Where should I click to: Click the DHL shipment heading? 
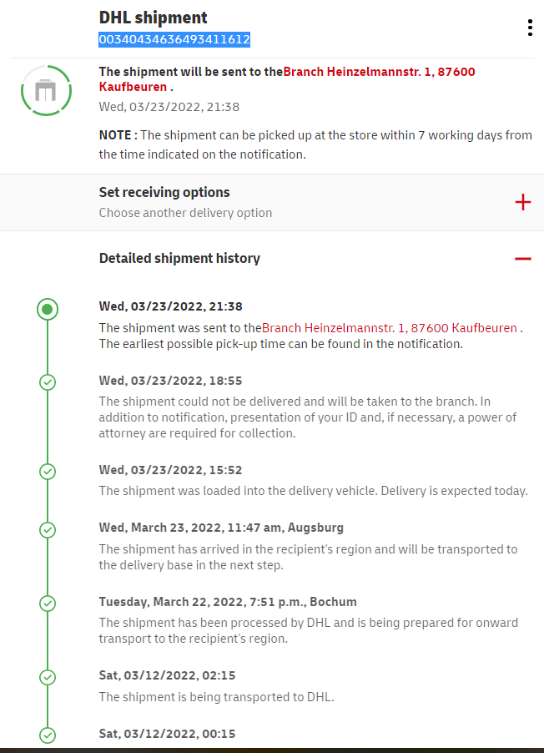click(154, 18)
